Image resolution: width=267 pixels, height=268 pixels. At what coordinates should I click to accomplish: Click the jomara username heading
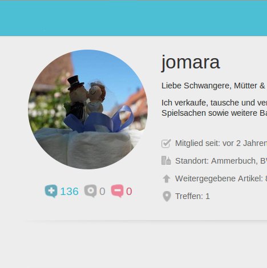tap(191, 63)
